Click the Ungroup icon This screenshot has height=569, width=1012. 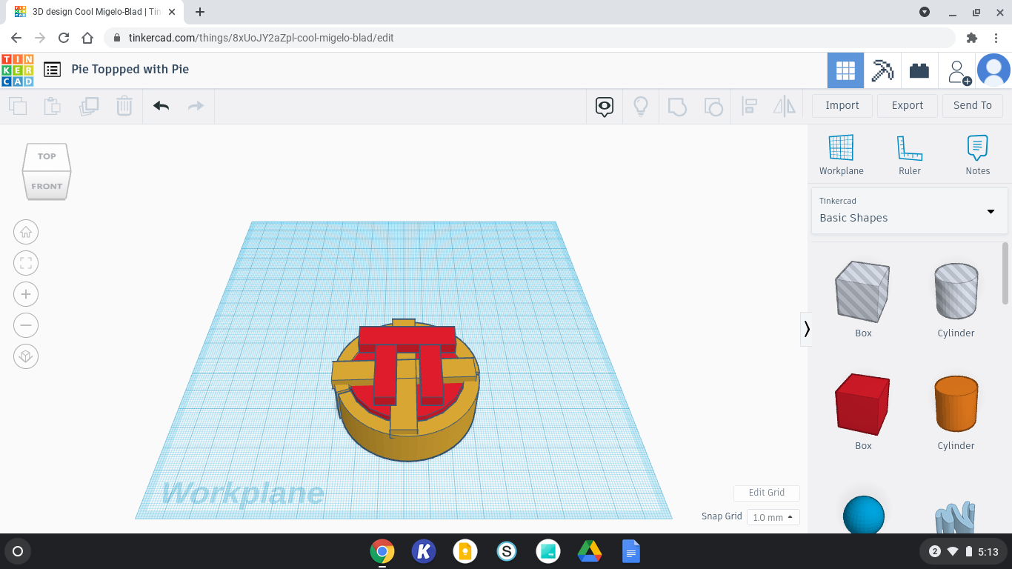[713, 106]
